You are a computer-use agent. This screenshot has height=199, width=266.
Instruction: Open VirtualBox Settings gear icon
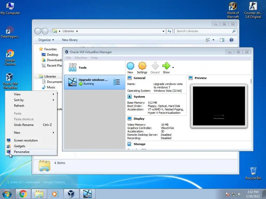pos(142,66)
